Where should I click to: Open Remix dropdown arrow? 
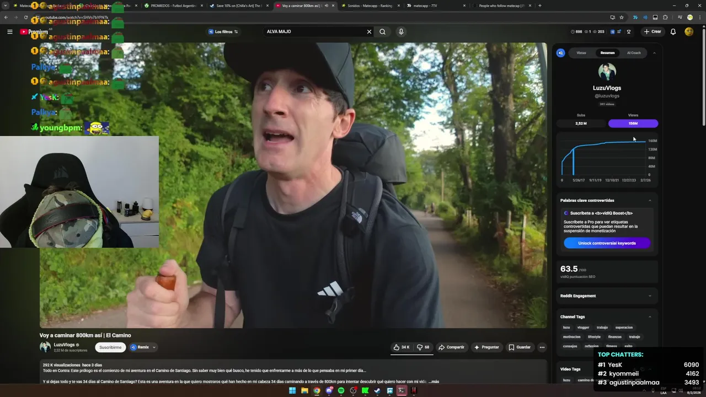click(154, 347)
